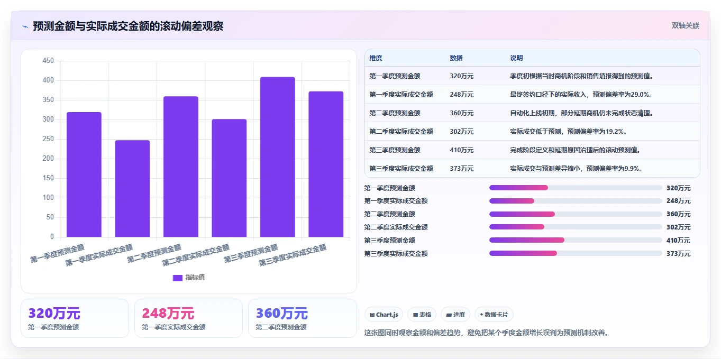Select table row label 第一季度预测金额
Viewport: 721px width, 359px height.
[x=395, y=76]
